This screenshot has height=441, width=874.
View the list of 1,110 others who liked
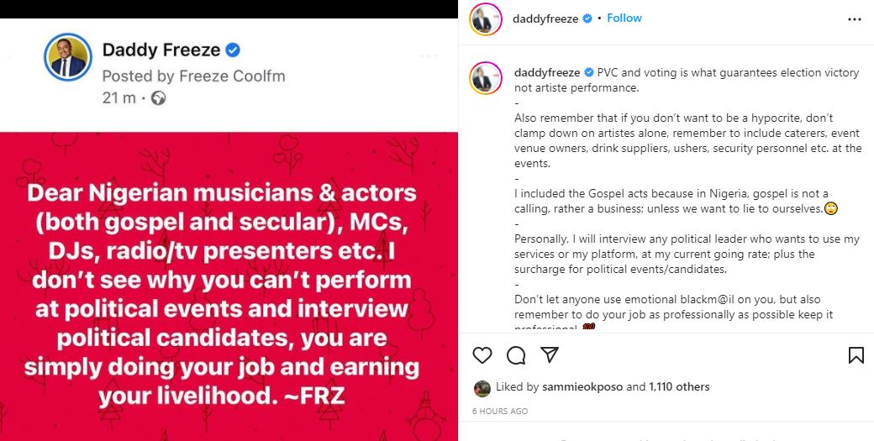click(x=679, y=387)
